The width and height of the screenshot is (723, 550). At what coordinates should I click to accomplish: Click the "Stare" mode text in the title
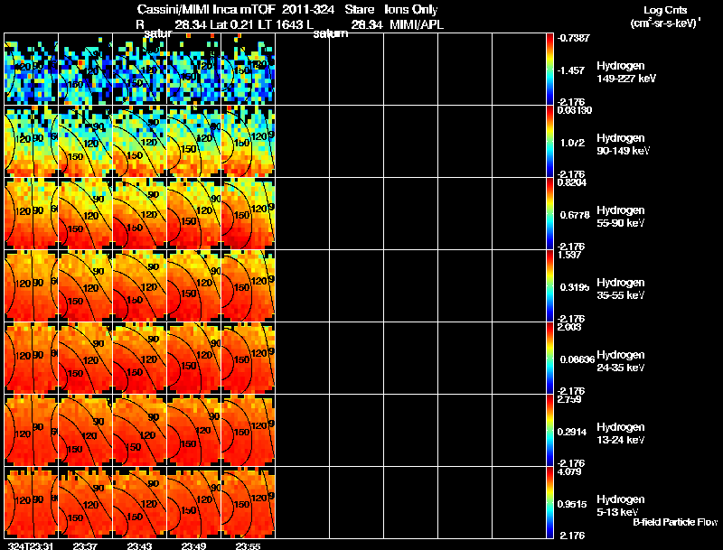coord(360,9)
